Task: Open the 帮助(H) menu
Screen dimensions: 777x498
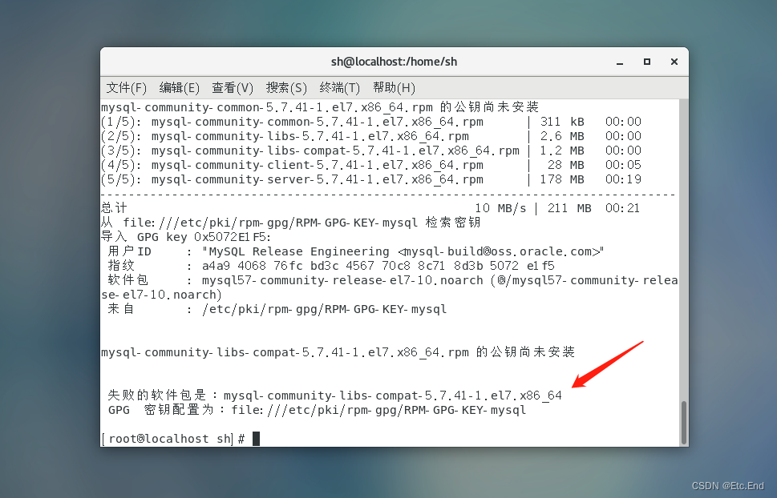Action: pyautogui.click(x=394, y=87)
